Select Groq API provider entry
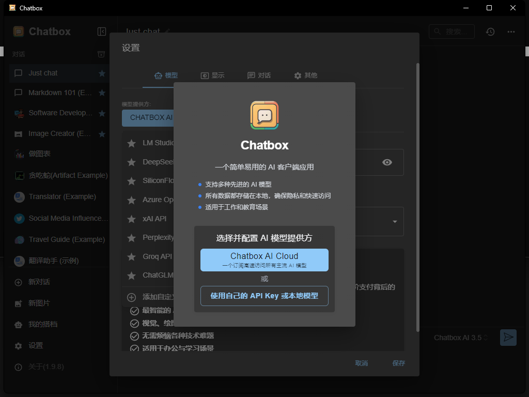529x397 pixels. point(148,256)
